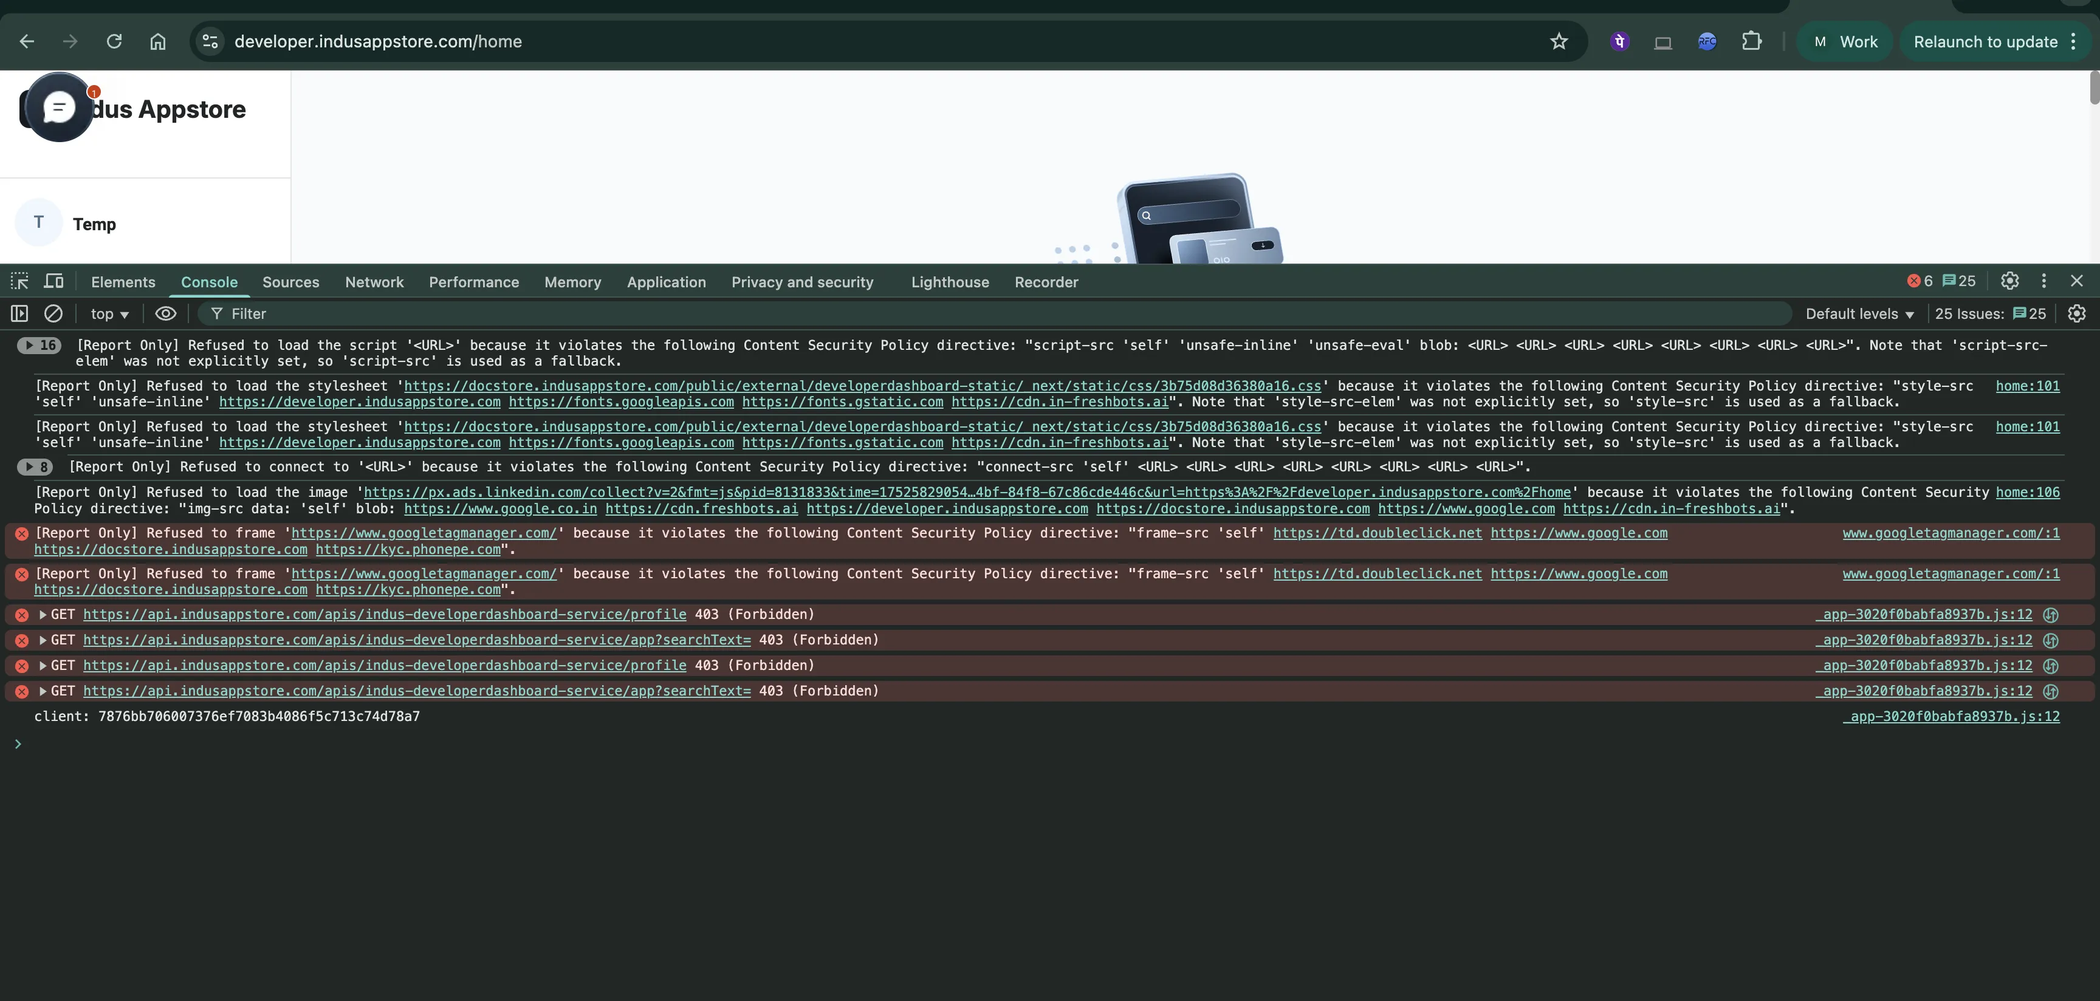Click the 25 Issues link
This screenshot has width=2100, height=1001.
tap(1990, 314)
